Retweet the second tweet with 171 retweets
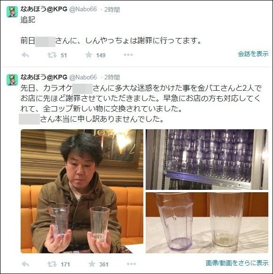This screenshot has height=274, width=273. click(x=52, y=264)
